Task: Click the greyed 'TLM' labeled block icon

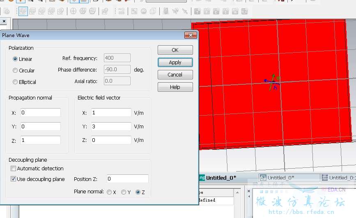Action: coord(245,11)
